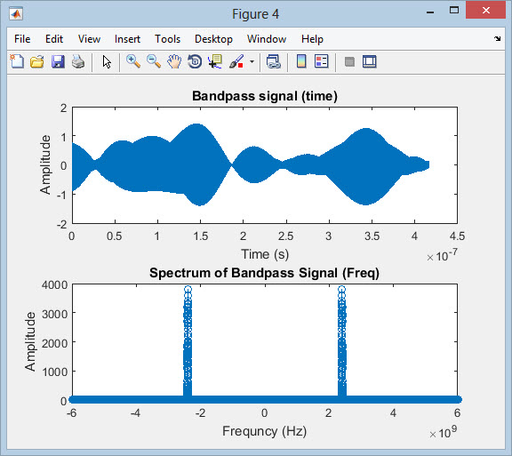This screenshot has width=512, height=456.
Task: Expand the brush color dropdown arrow
Action: pos(252,61)
